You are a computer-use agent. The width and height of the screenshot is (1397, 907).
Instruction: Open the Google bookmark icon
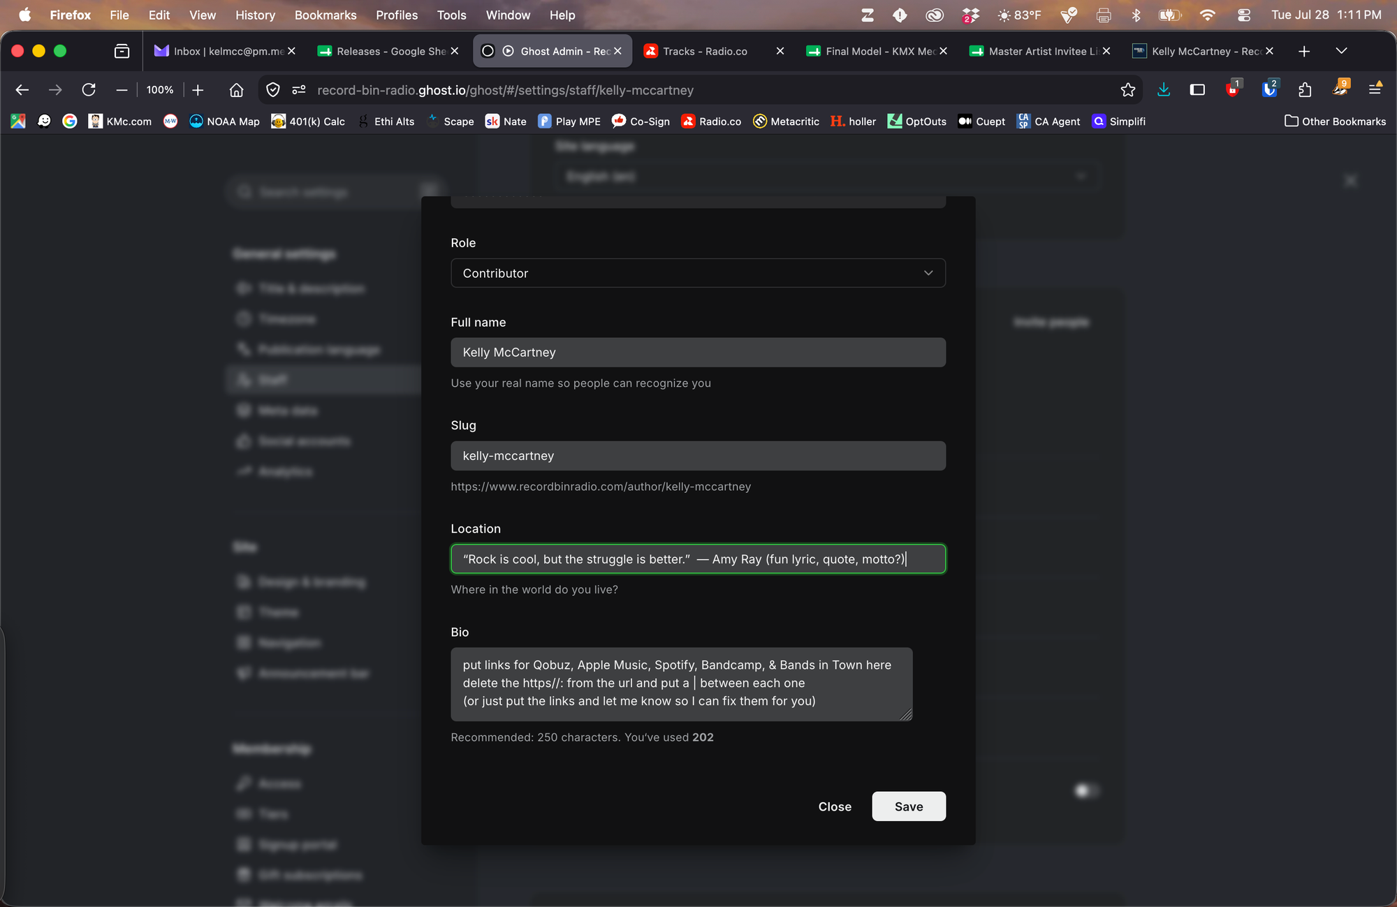click(69, 121)
